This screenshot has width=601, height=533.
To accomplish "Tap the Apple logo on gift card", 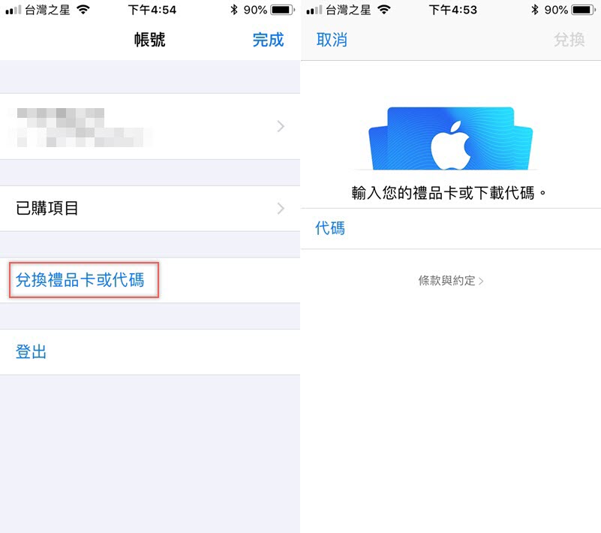I will [x=451, y=145].
